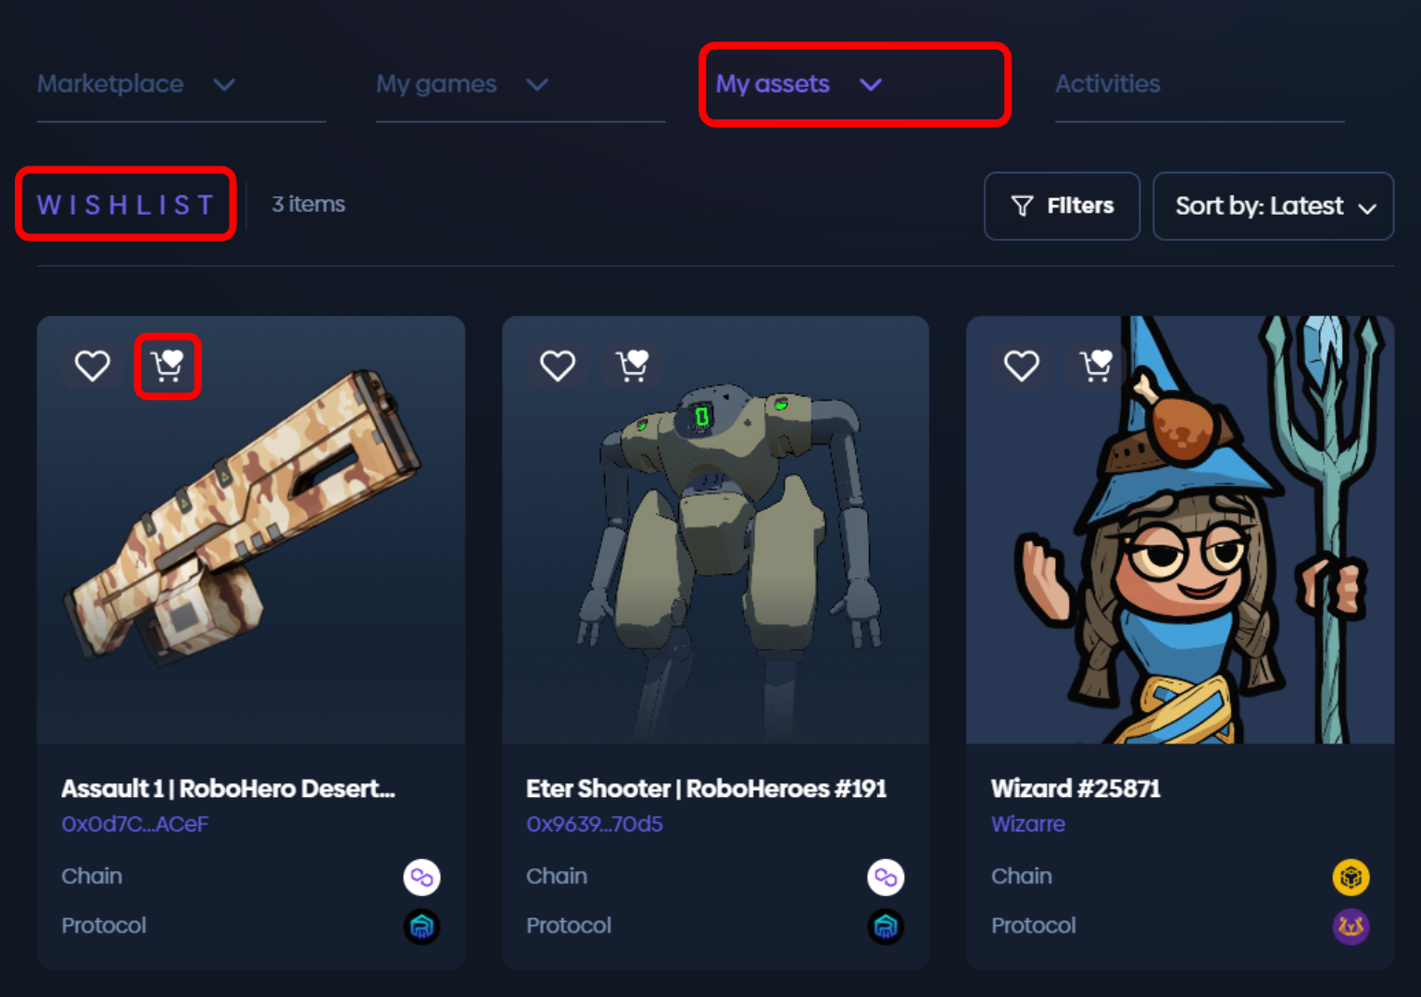
Task: Add Wizard #25871 to cart
Action: [1097, 366]
